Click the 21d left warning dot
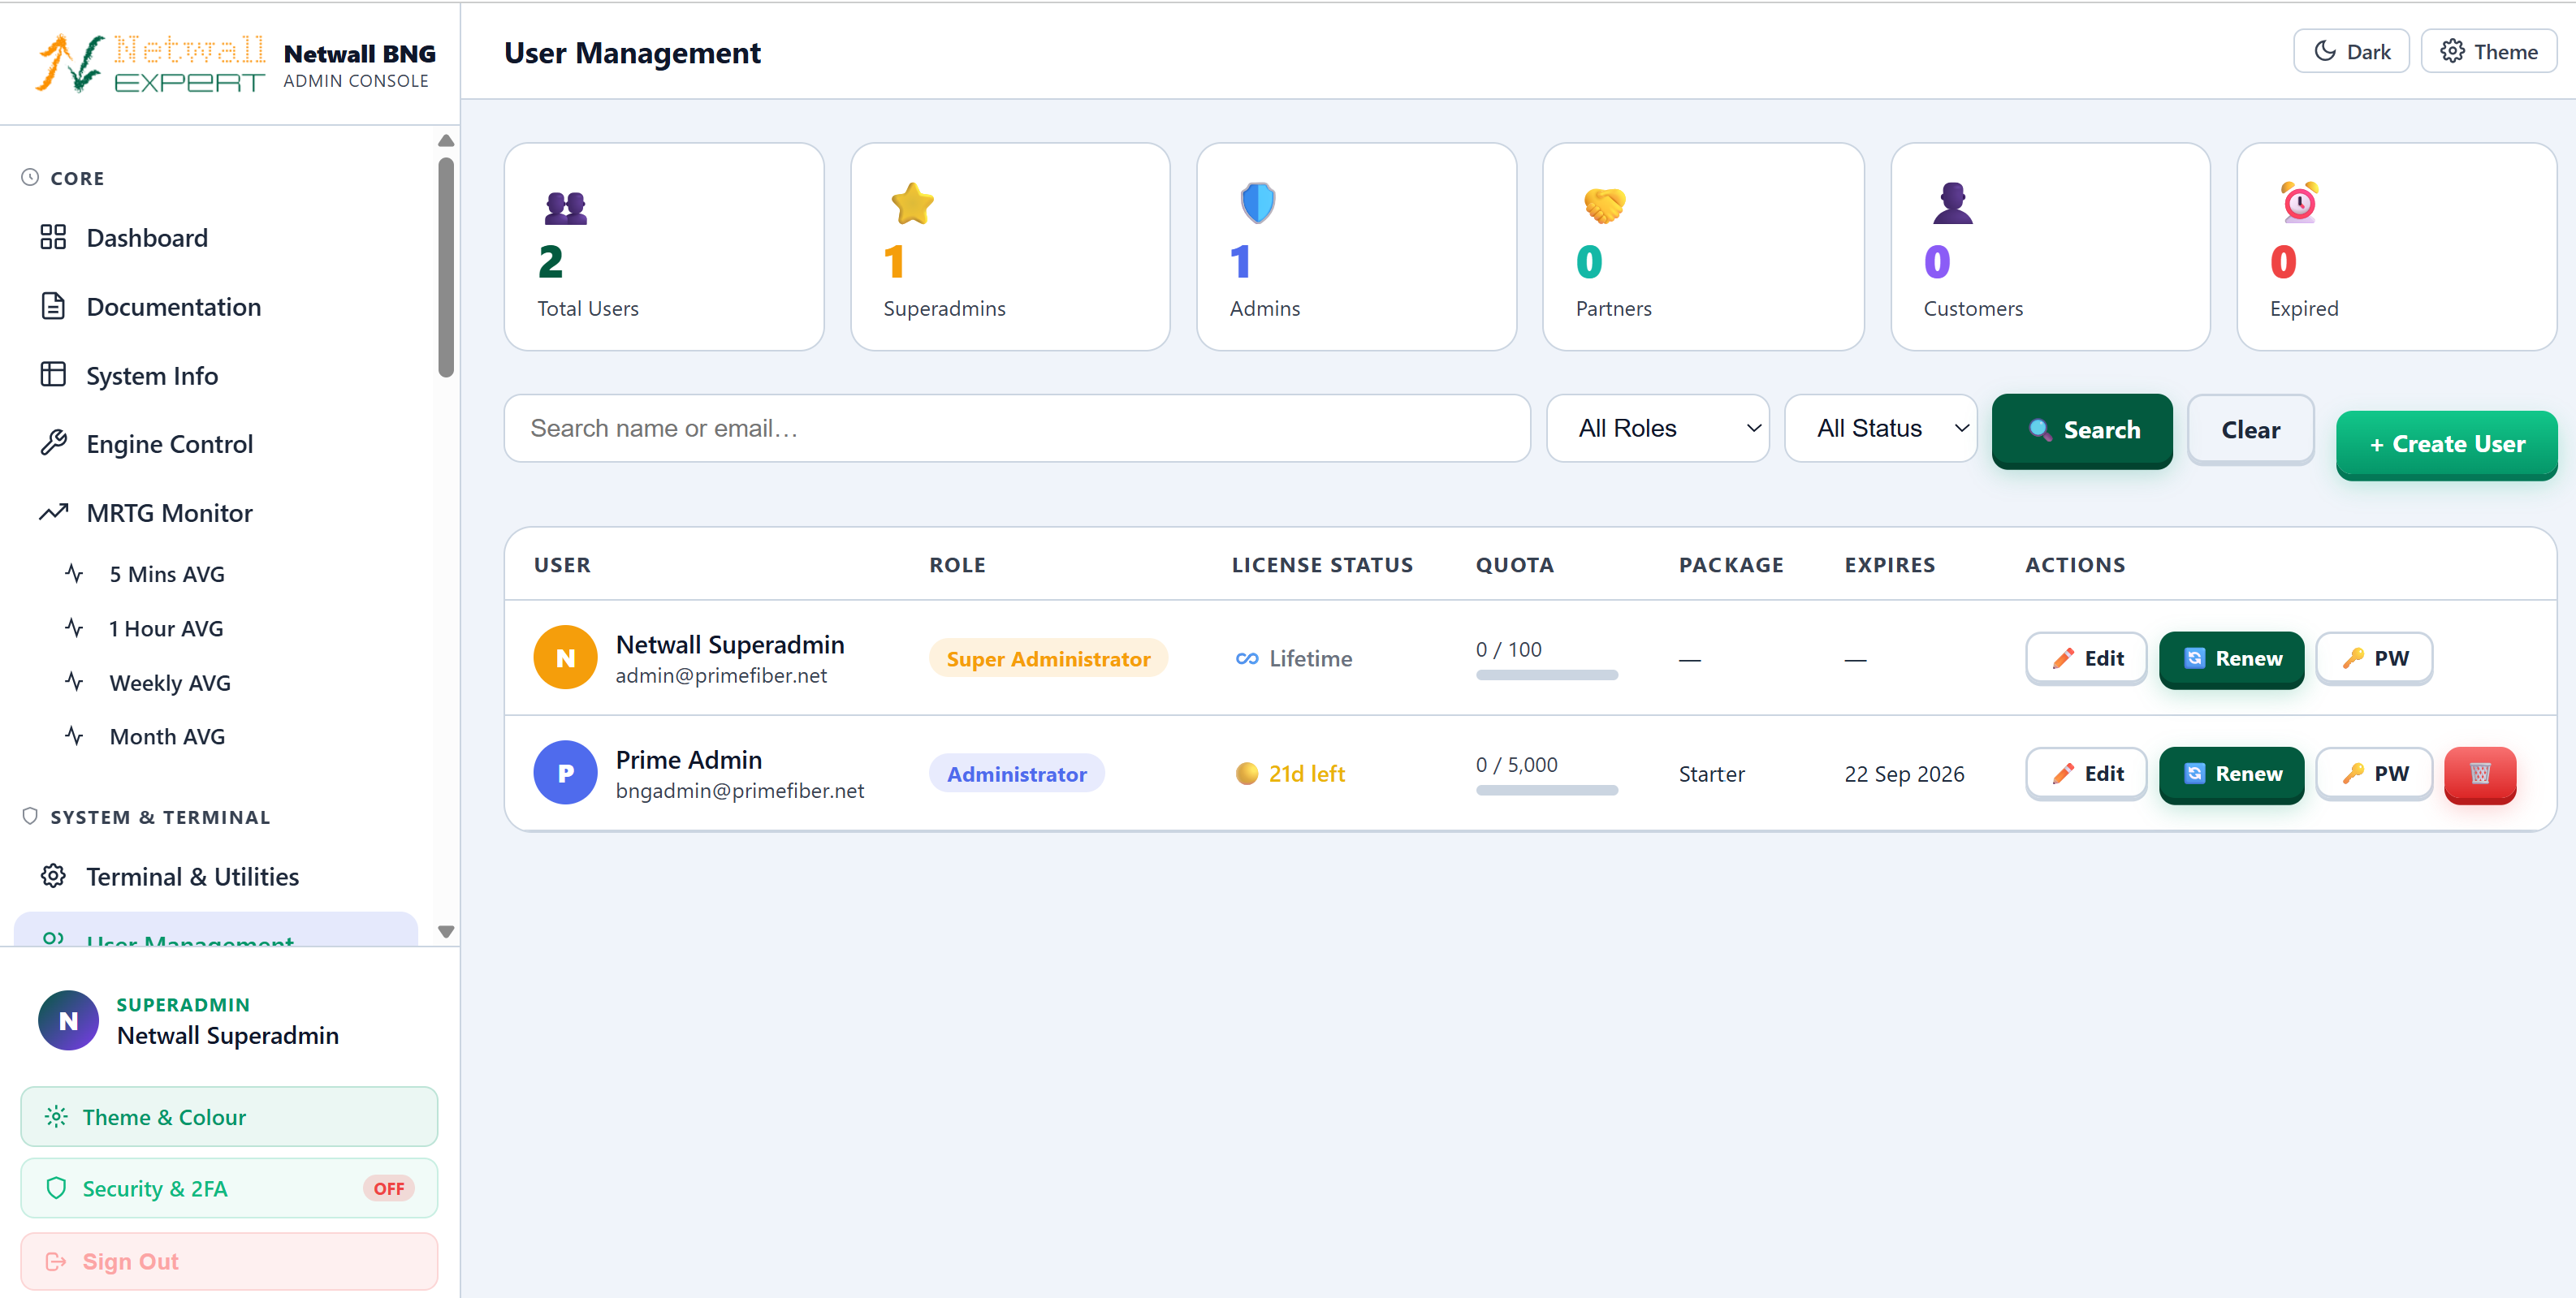This screenshot has height=1298, width=2576. point(1246,774)
